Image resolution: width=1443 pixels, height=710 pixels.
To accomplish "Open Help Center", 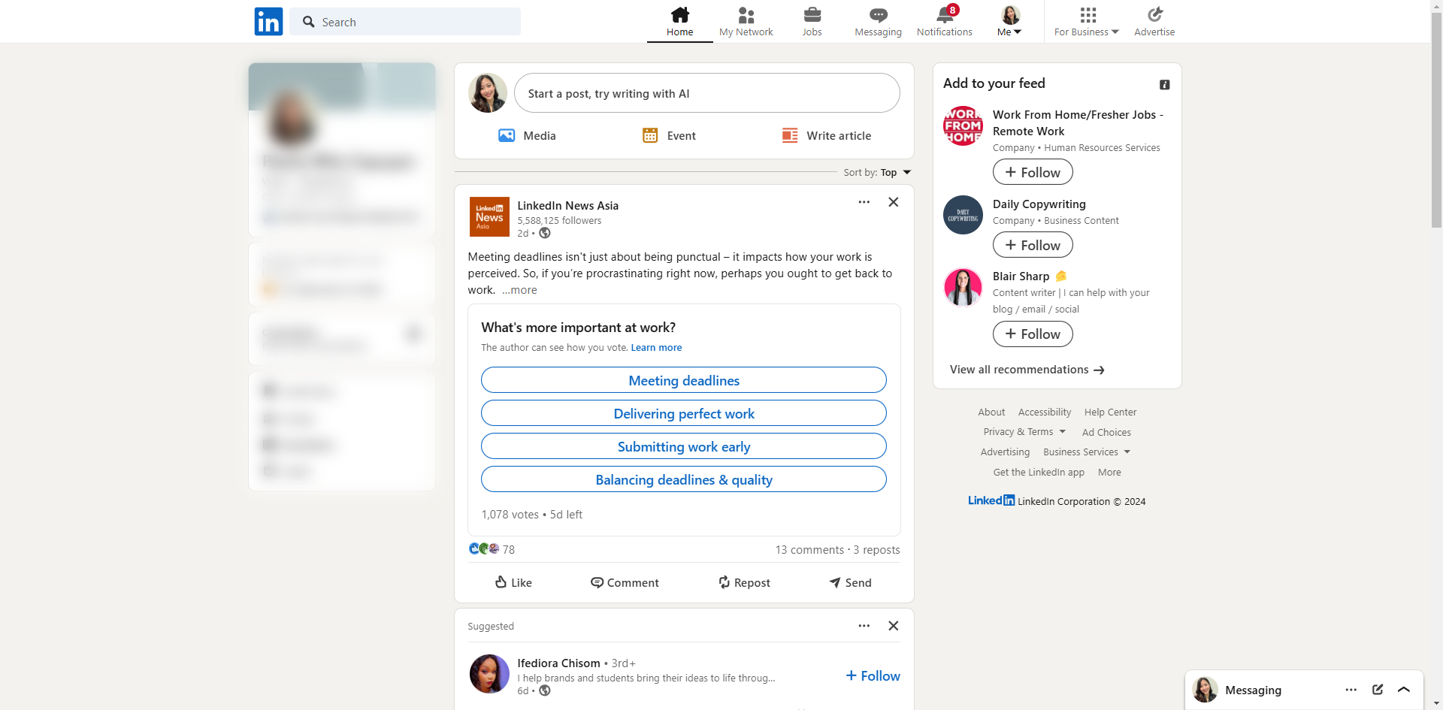I will click(1110, 412).
